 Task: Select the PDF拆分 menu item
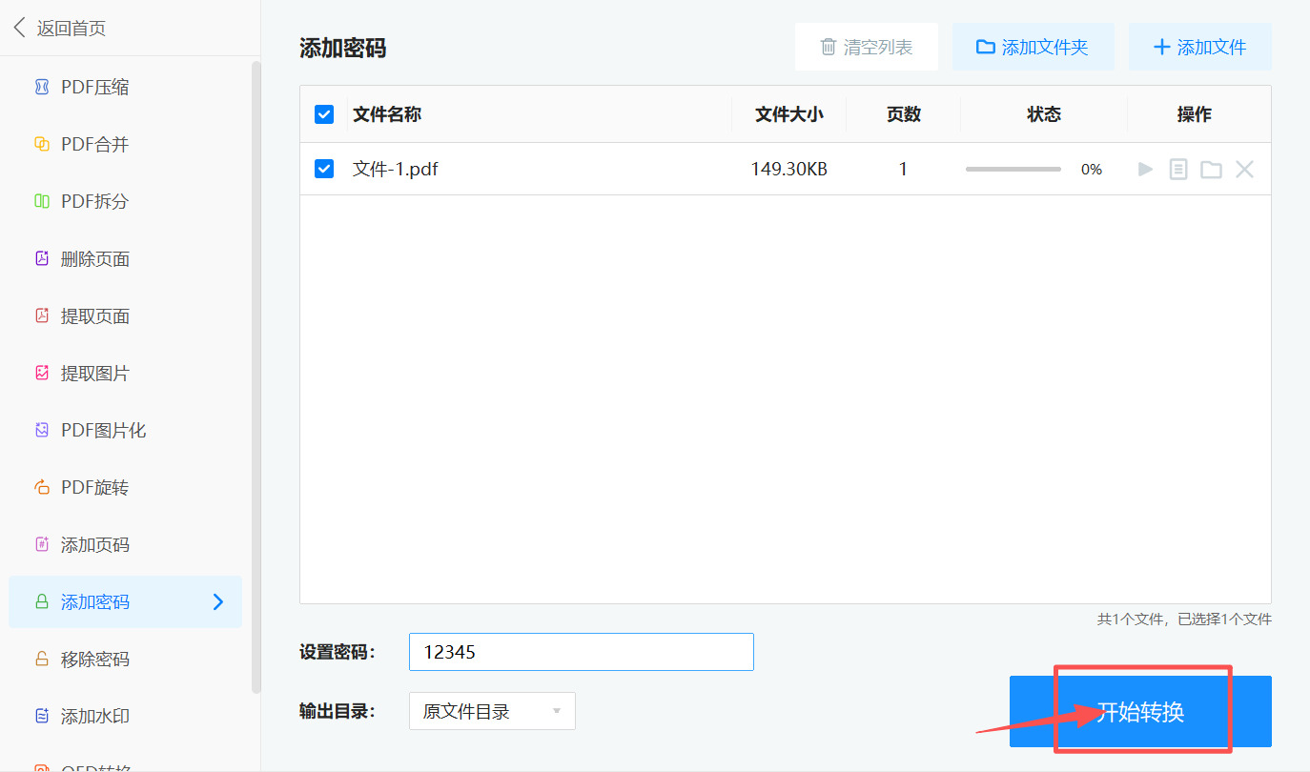[94, 202]
